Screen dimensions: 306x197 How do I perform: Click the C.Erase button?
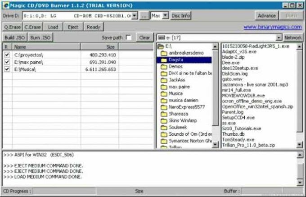(x=32, y=27)
